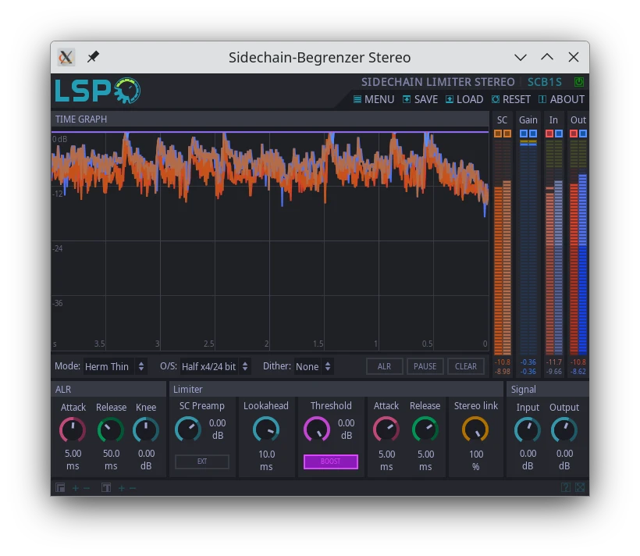Open the X11 window menu icon
Image resolution: width=640 pixels, height=556 pixels.
click(x=66, y=57)
